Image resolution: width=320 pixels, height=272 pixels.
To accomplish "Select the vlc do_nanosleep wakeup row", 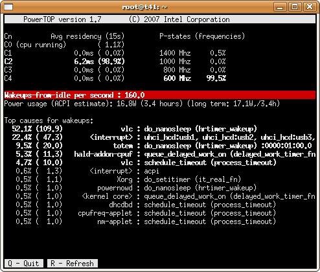I will [134, 129].
